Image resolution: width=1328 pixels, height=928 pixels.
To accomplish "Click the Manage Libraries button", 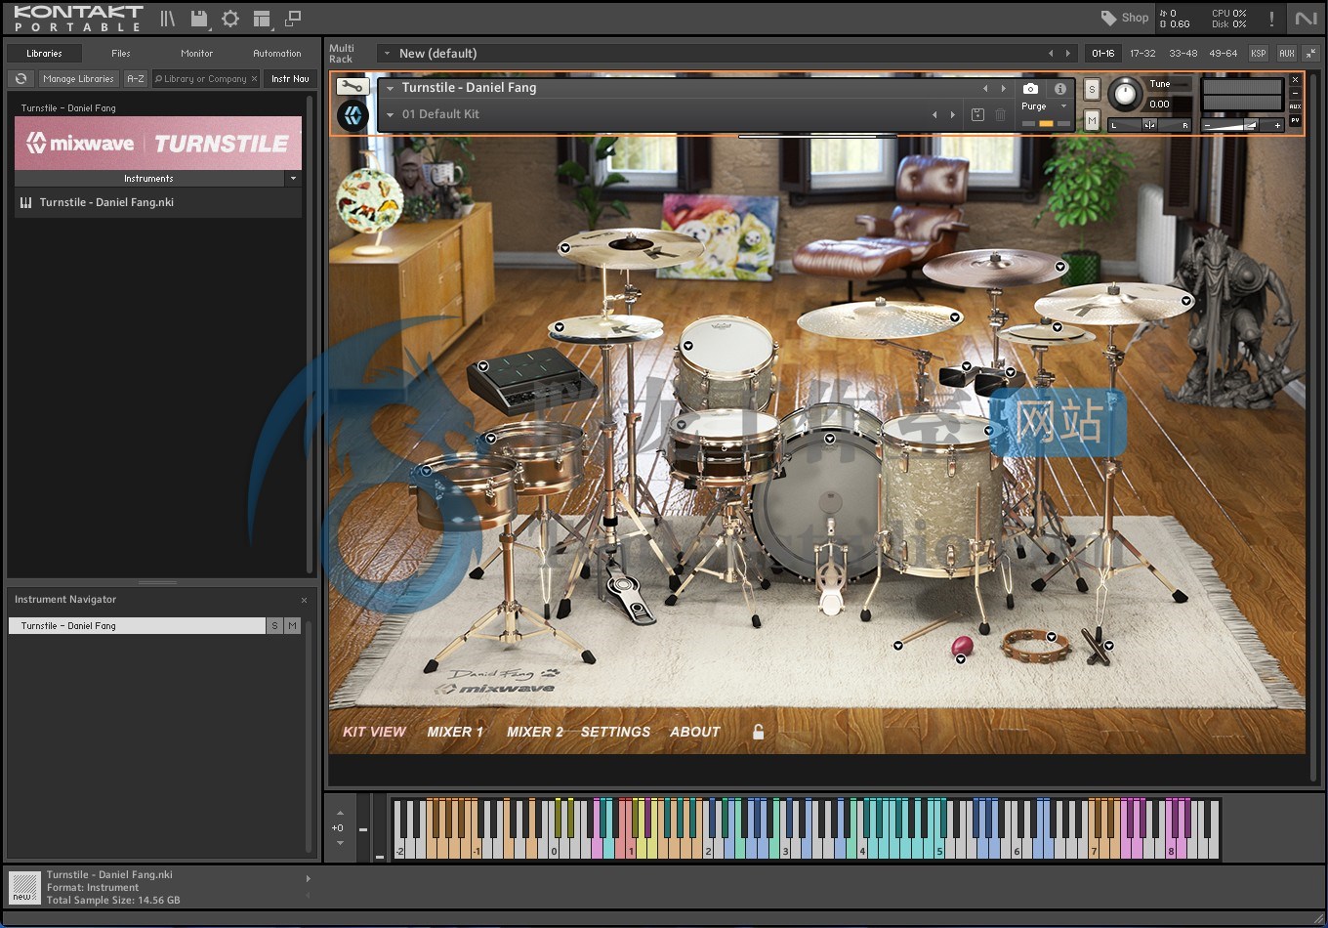I will 78,79.
